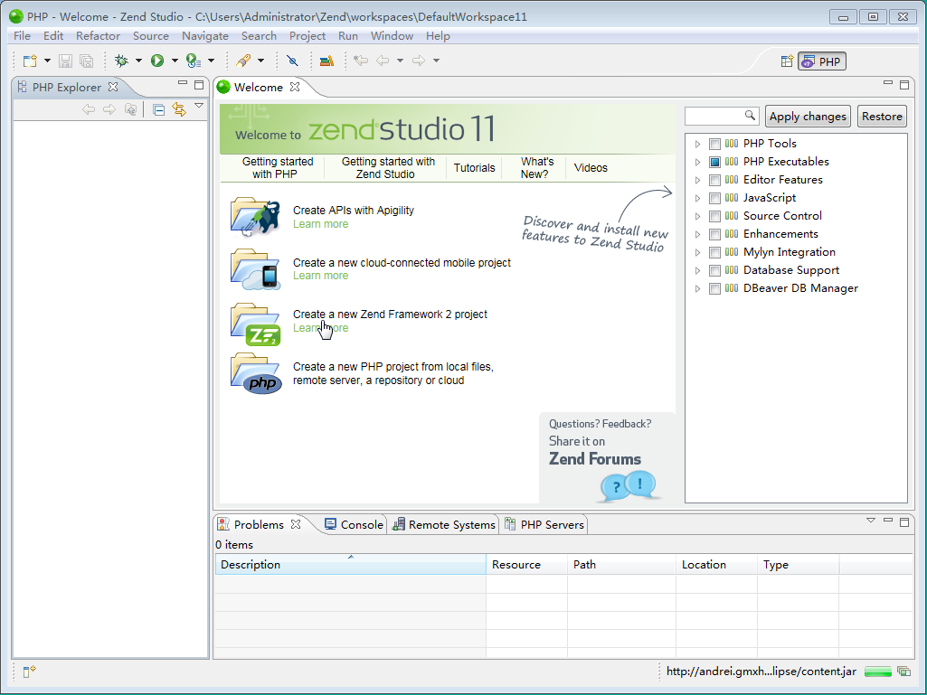
Task: Click the Save All toolbar icon
Action: (x=86, y=61)
